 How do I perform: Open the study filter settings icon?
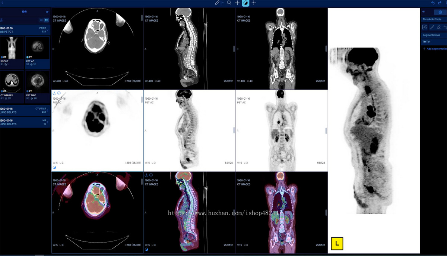(1, 20)
